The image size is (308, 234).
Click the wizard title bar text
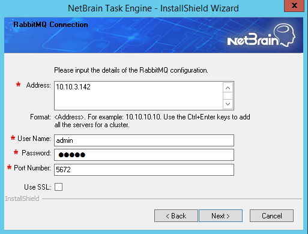point(153,8)
